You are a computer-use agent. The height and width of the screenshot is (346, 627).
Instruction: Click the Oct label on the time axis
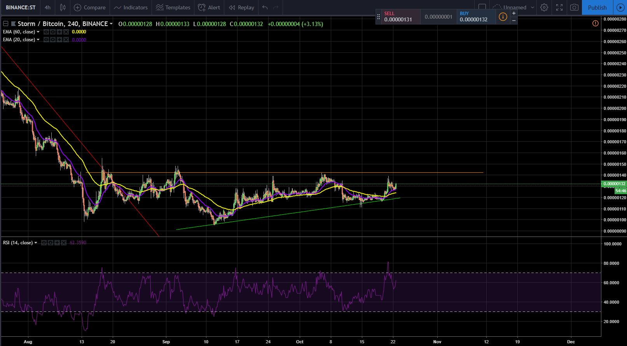[x=299, y=342]
